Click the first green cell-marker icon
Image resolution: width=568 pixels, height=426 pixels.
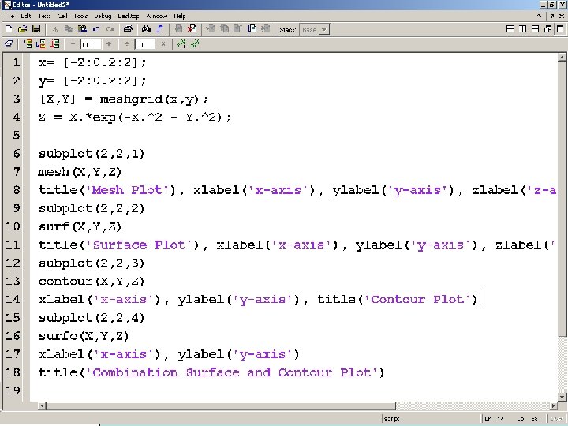coord(181,44)
